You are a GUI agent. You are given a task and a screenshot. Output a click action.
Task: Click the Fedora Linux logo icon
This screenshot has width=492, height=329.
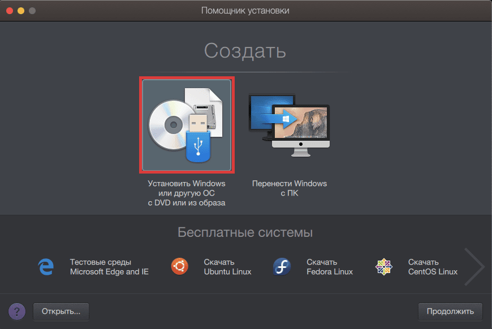coord(282,267)
